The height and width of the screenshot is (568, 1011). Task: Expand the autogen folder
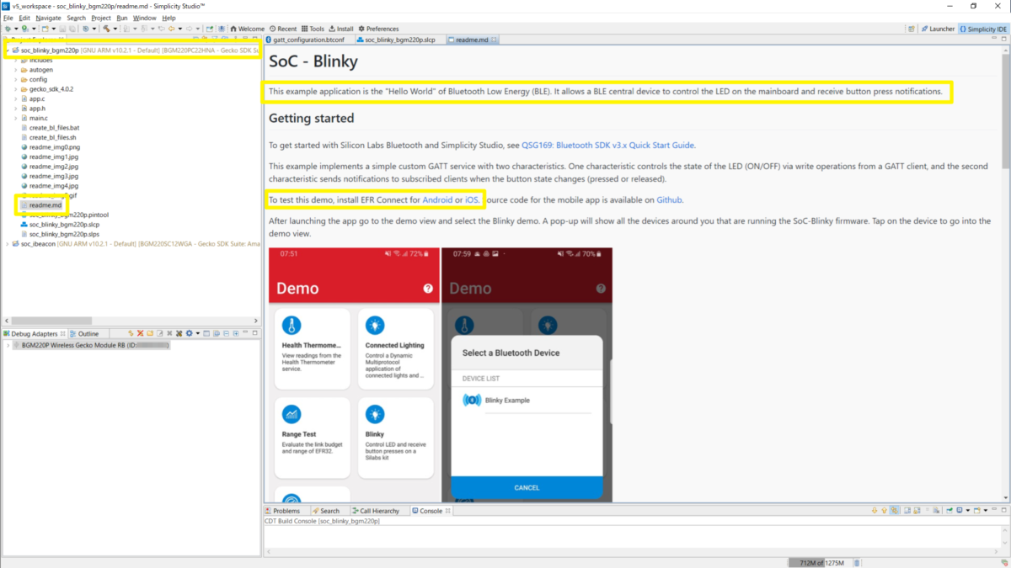[x=15, y=70]
